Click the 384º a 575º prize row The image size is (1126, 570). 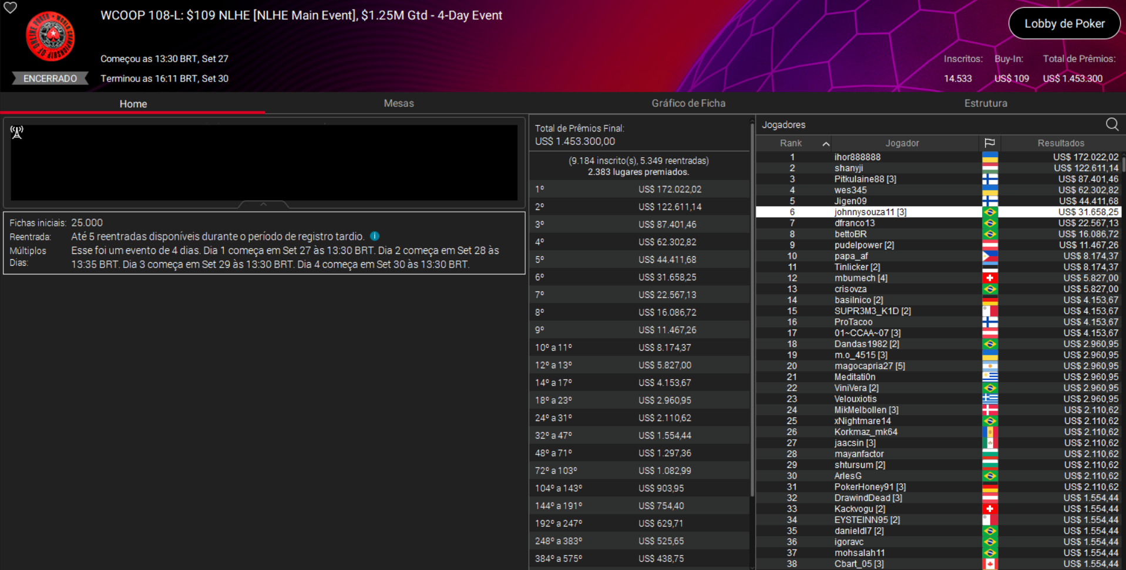pos(639,559)
